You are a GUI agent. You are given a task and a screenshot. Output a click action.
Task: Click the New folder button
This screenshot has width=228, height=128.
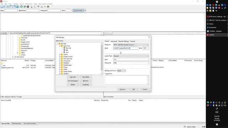click(x=85, y=77)
